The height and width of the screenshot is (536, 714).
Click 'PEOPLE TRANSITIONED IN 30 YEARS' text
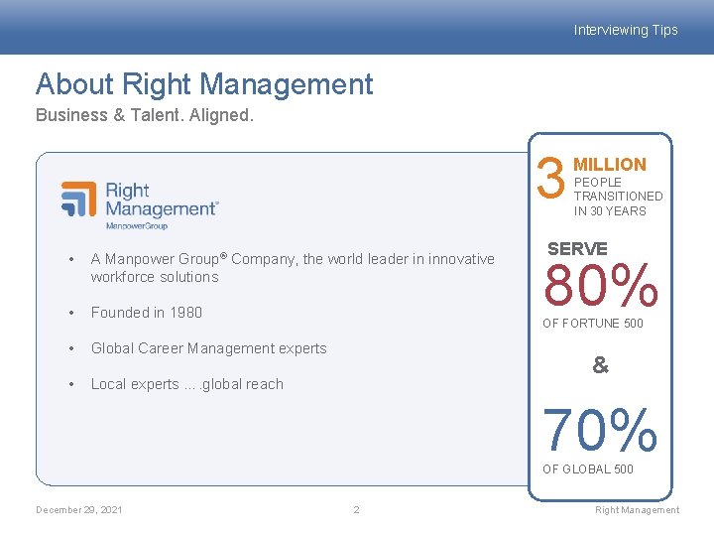619,197
